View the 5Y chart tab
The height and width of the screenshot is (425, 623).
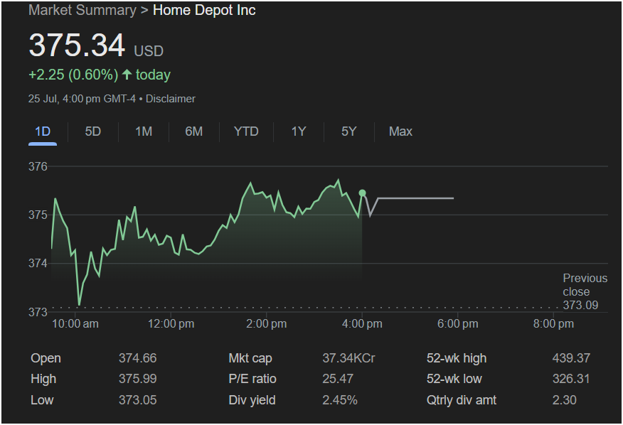(x=349, y=131)
